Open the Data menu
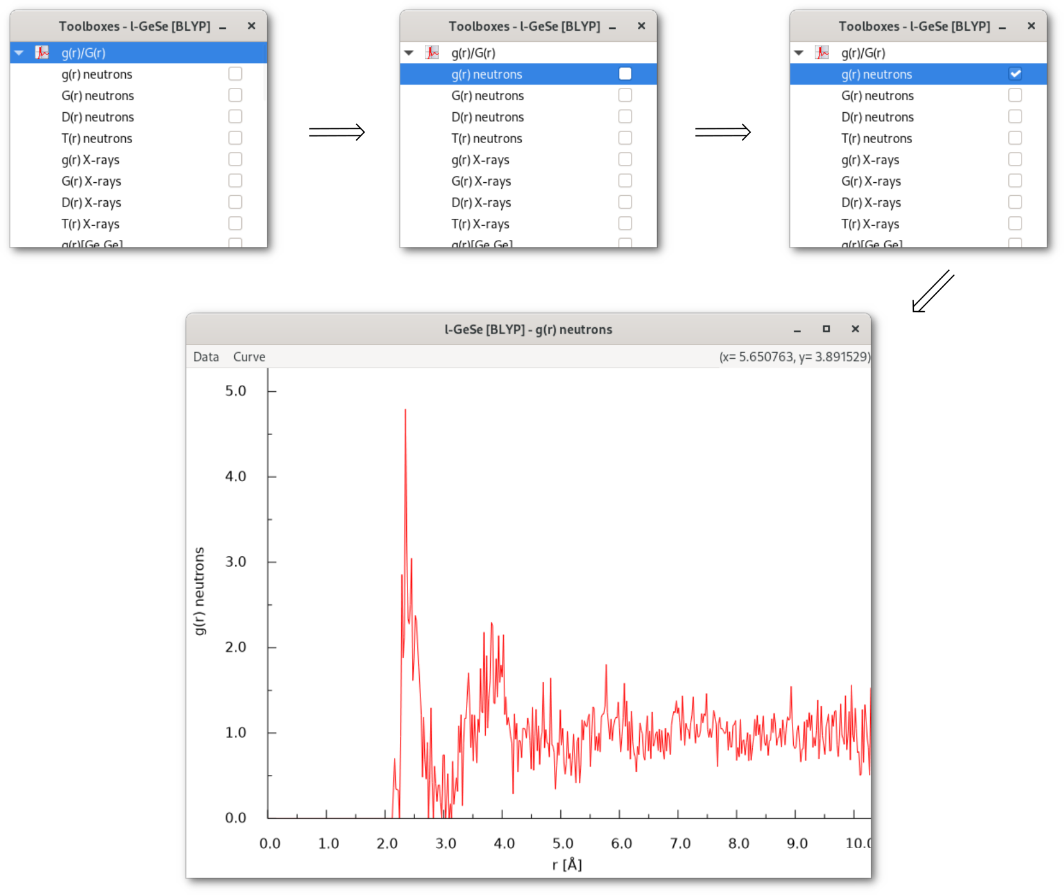The width and height of the screenshot is (1064, 895). (x=206, y=357)
